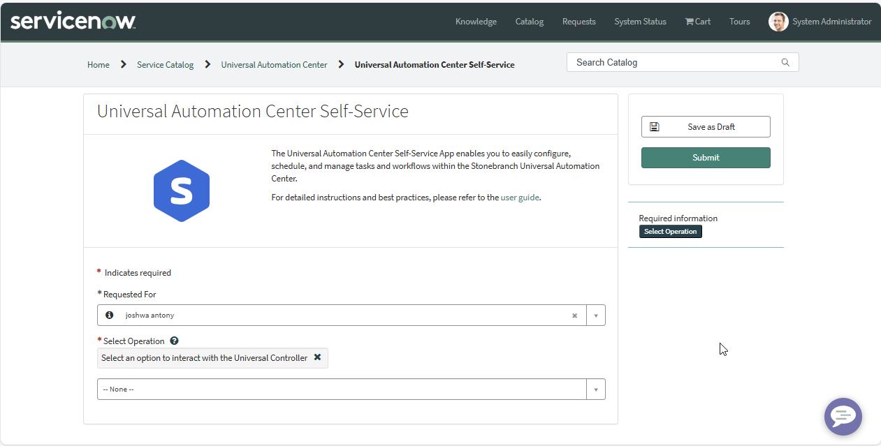881x446 pixels.
Task: Open System Status page
Action: (x=641, y=22)
